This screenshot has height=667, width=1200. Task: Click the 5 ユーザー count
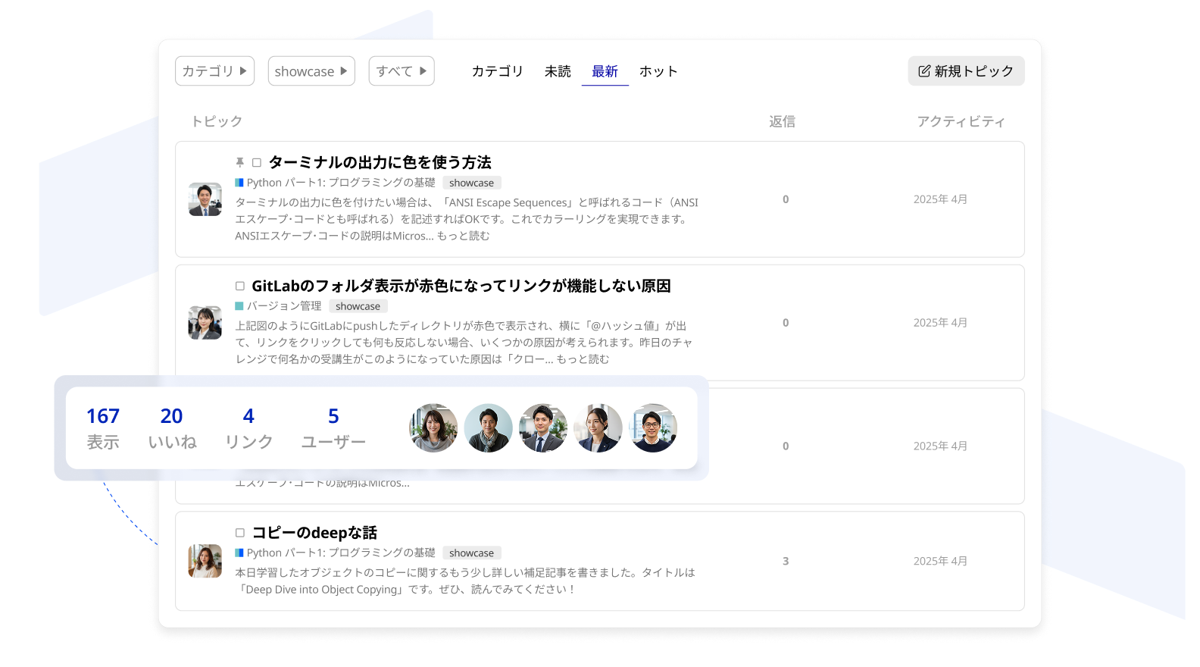(x=333, y=428)
